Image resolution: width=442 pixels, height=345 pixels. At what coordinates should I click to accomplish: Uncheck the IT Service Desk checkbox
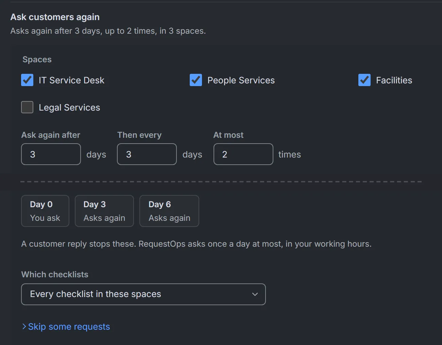tap(27, 80)
